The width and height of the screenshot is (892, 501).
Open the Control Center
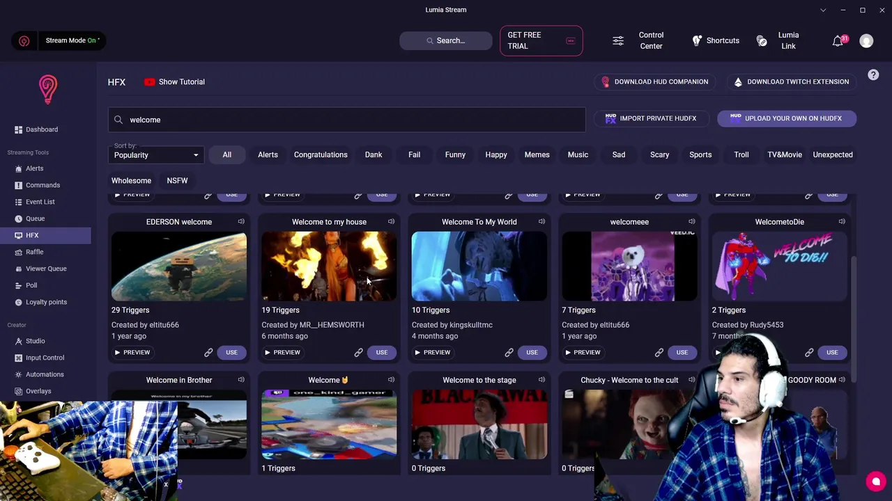[x=638, y=40]
